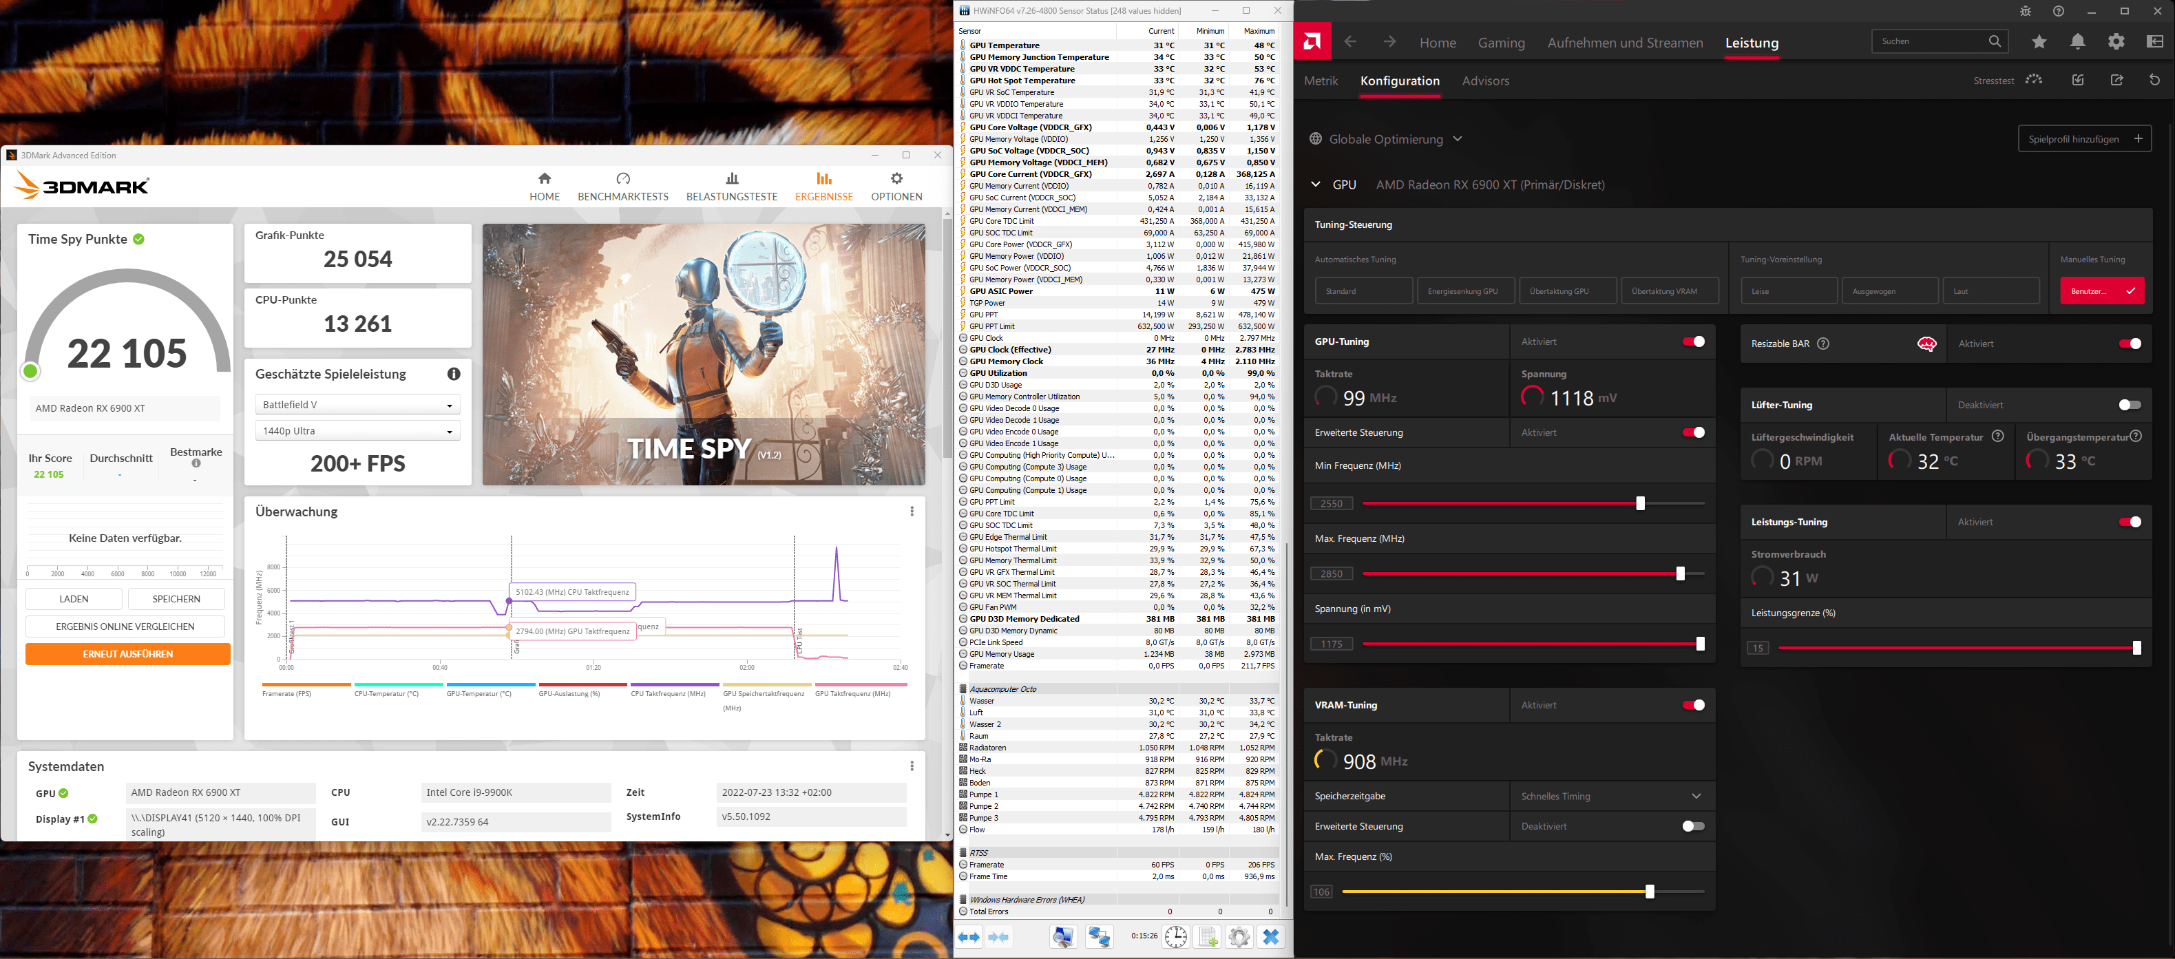Start the Stresstest gauge icon
The width and height of the screenshot is (2175, 959).
coord(2034,80)
